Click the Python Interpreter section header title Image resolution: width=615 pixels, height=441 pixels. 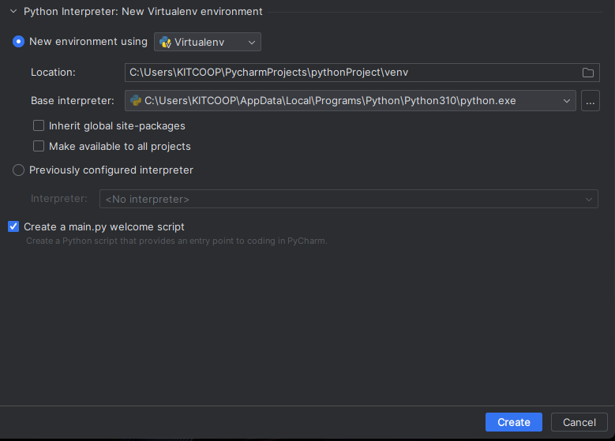click(143, 11)
